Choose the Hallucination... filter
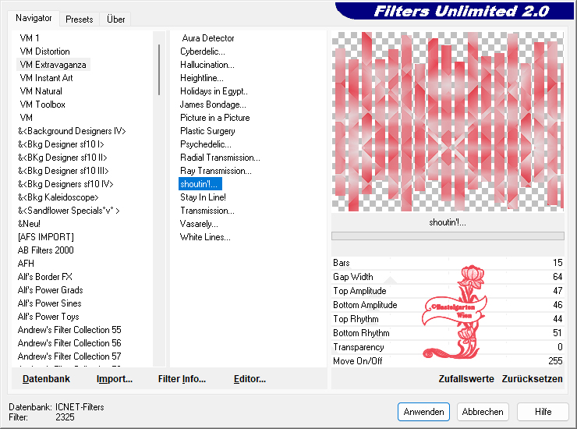Screen dimensions: 577x429 click(x=207, y=65)
